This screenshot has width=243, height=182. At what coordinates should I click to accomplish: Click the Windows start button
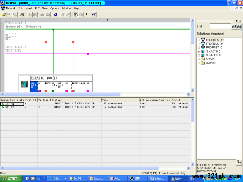point(11,179)
